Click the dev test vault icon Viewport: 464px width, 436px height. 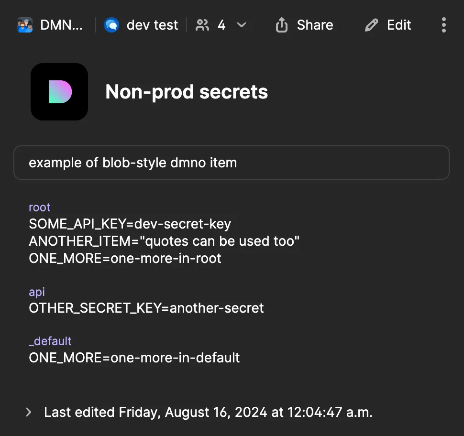point(111,25)
